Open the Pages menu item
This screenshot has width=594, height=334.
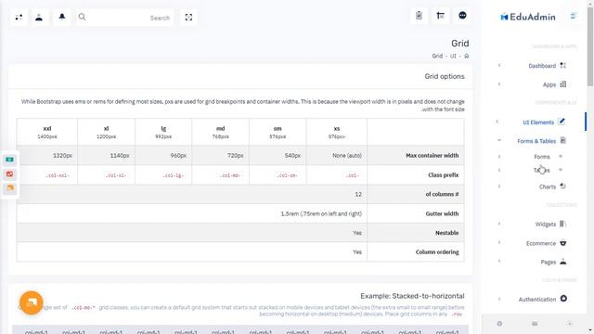pos(549,263)
